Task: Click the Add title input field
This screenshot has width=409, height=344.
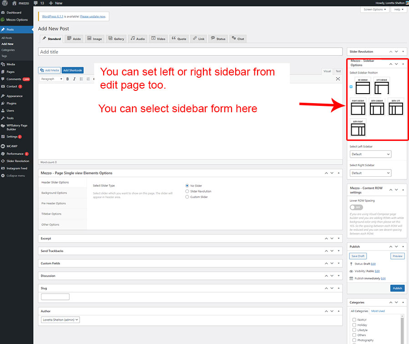Action: point(190,52)
